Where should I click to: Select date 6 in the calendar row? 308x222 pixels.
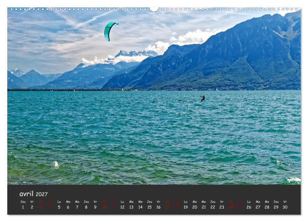(x=68, y=207)
